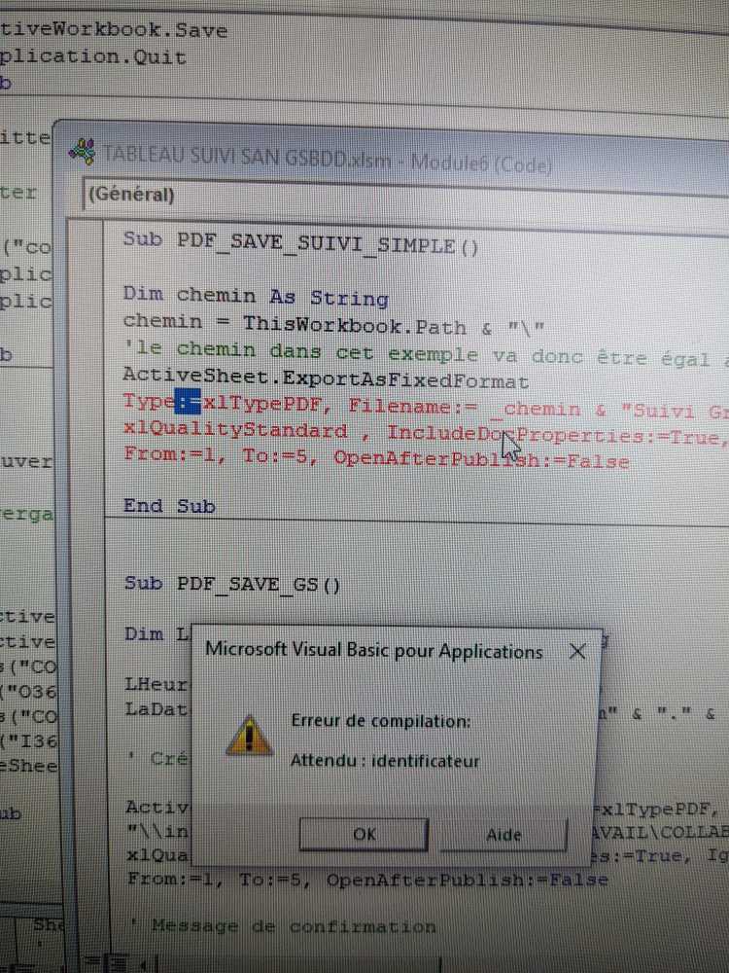Screen dimensions: 729x973
Task: Click 'OpenAfterPublish:=False' in PDF_SAVE_GS sub
Action: coord(468,880)
